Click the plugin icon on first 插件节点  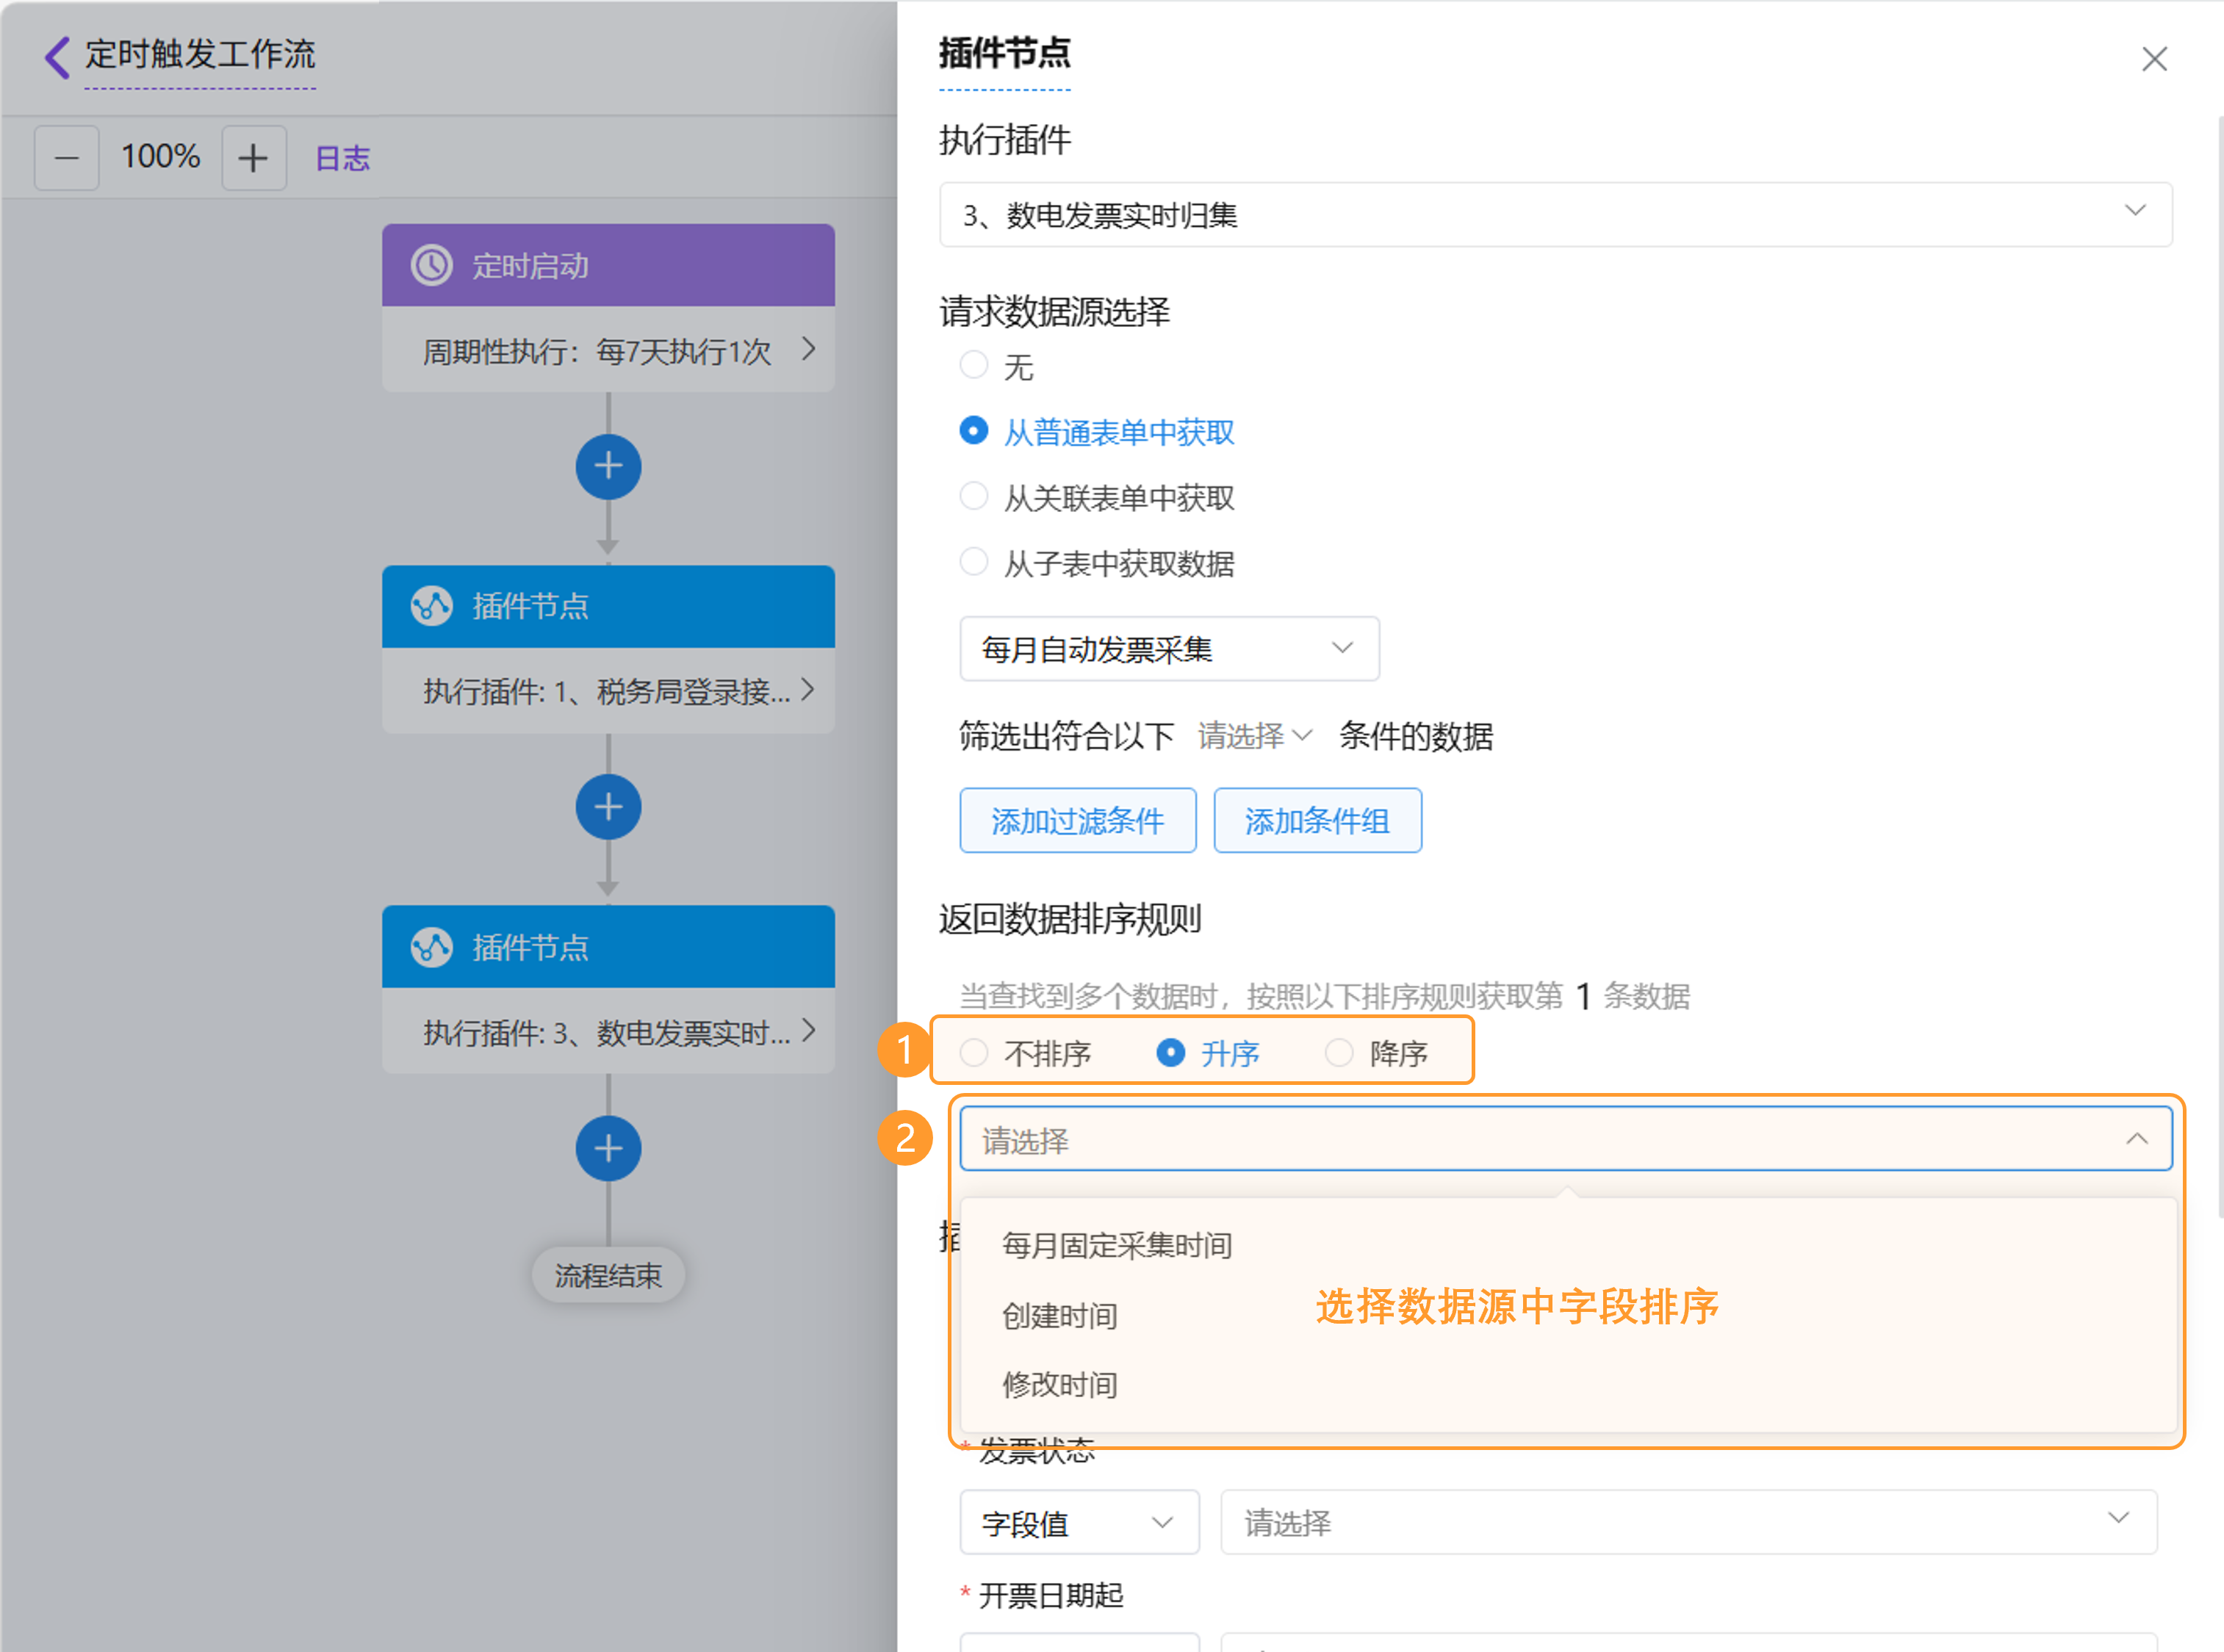point(432,606)
